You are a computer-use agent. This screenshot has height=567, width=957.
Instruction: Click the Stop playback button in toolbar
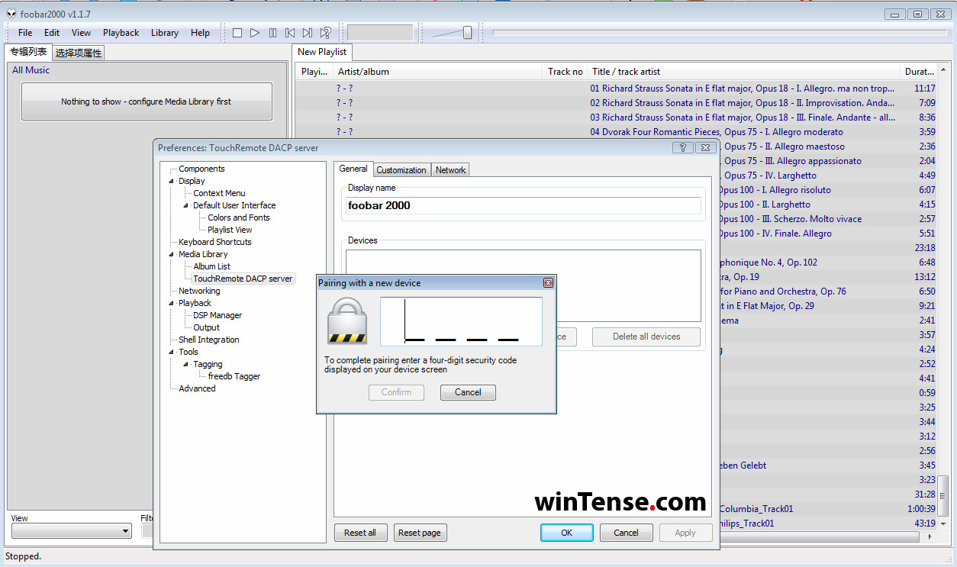coord(237,33)
